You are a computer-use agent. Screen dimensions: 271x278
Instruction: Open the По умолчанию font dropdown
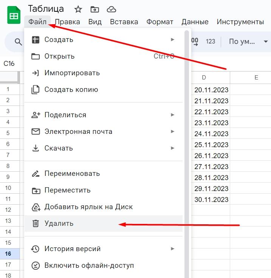pos(248,42)
